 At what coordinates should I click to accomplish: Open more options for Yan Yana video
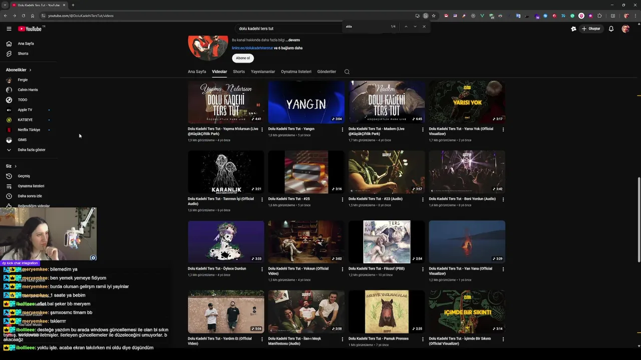point(503,269)
